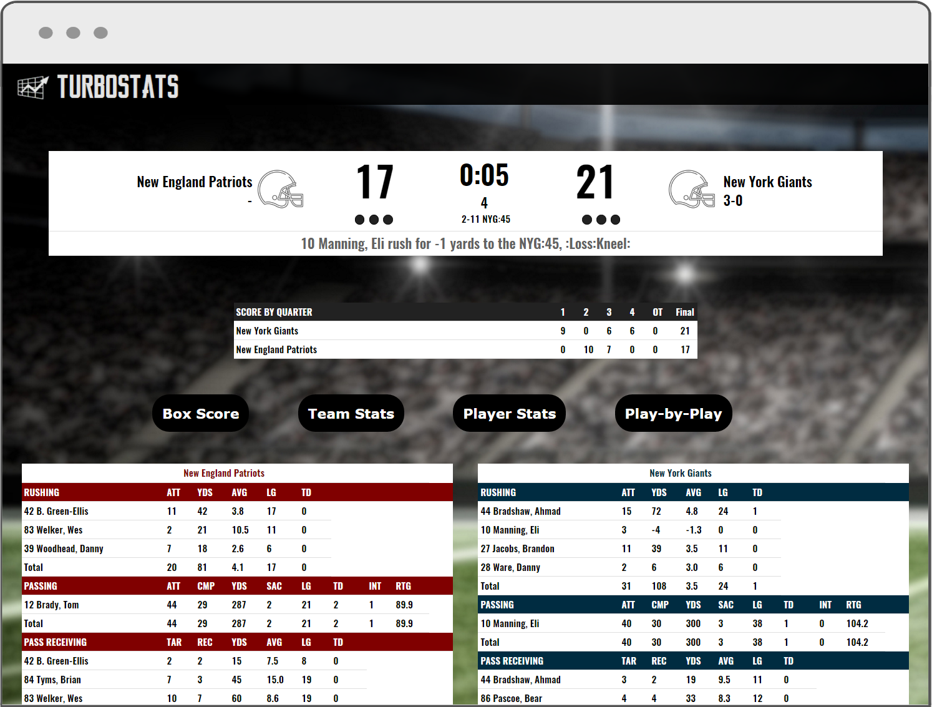This screenshot has height=707, width=932.
Task: Select 44 Bradshaw, Ahmad rushing row
Action: pyautogui.click(x=629, y=511)
